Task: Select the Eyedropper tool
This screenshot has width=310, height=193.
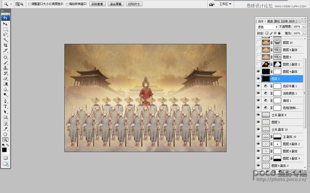Action: tap(5, 129)
